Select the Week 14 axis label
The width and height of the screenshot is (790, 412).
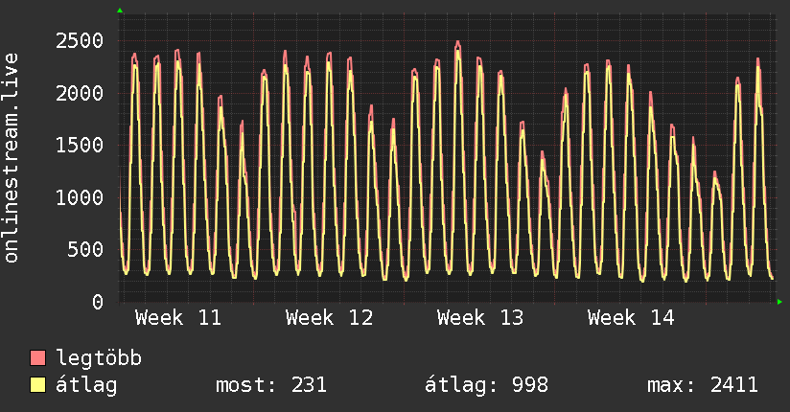(x=631, y=317)
